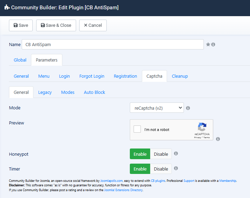
Task: Click the info icon for the Timer setting
Action: click(x=176, y=168)
